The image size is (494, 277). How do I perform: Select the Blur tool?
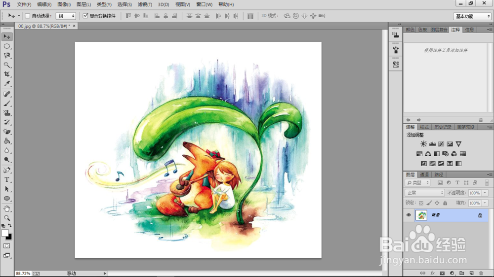(x=6, y=150)
